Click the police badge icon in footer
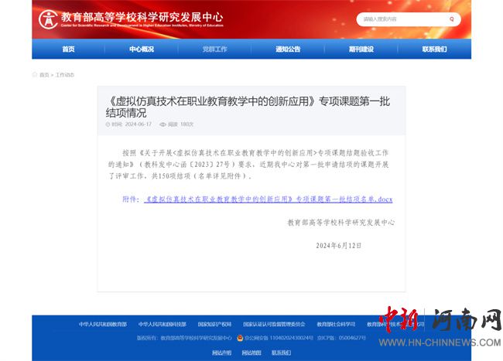 (240, 338)
